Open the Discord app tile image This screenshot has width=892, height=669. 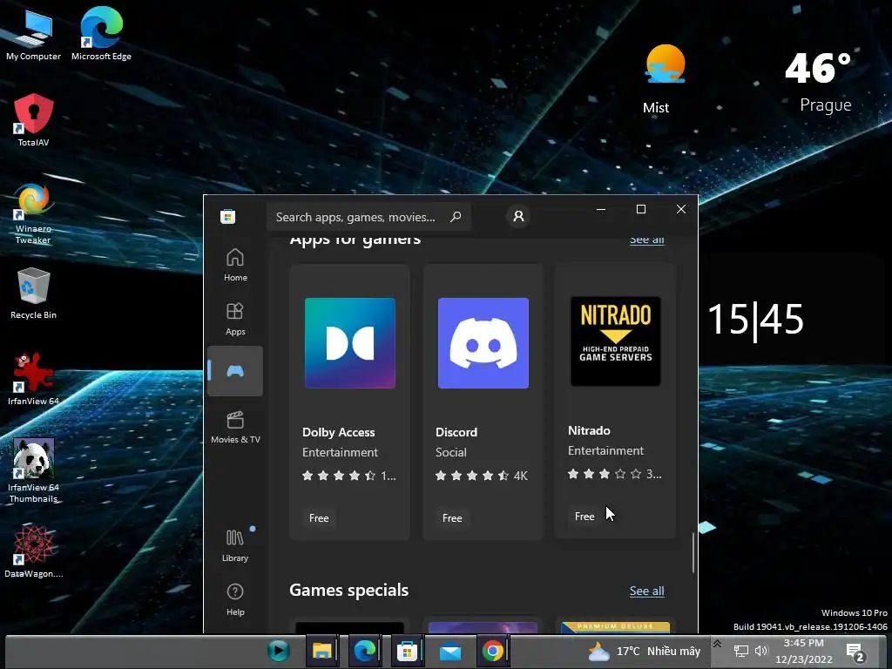tap(483, 343)
